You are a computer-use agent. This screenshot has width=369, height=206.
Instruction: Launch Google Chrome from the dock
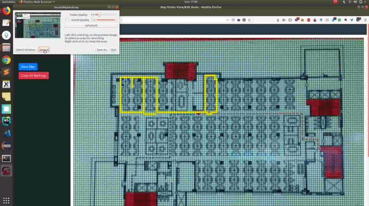[x=6, y=59]
